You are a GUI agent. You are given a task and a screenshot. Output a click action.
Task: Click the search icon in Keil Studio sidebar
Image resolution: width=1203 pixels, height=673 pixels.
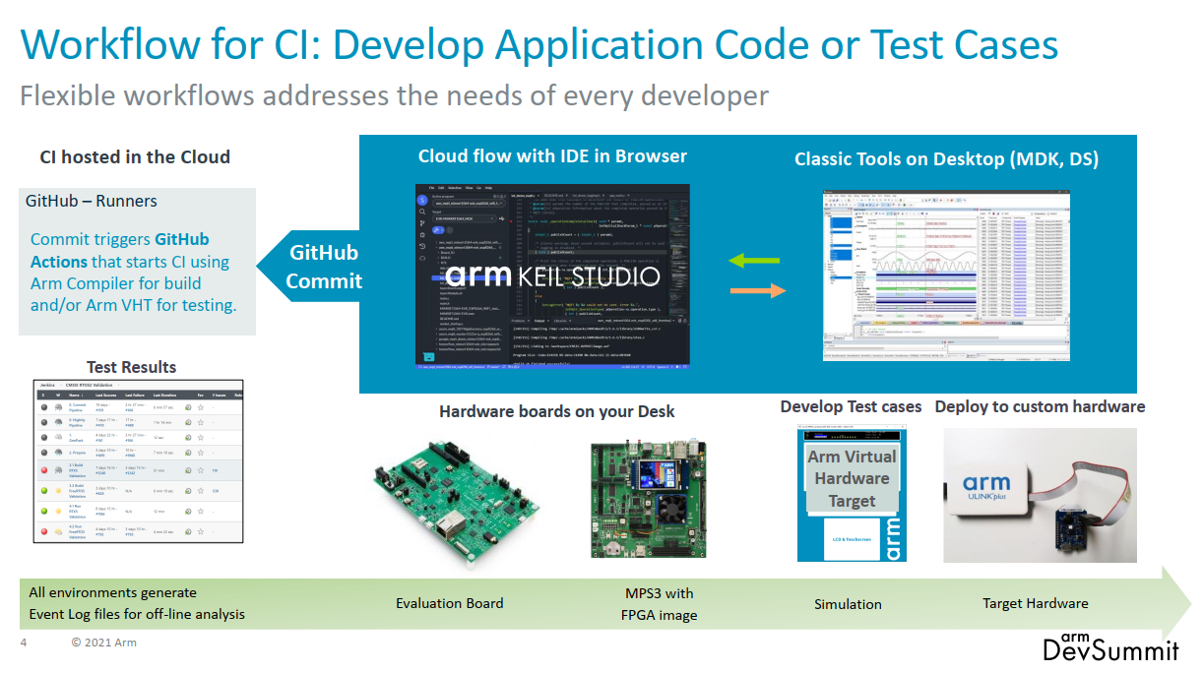click(x=422, y=212)
